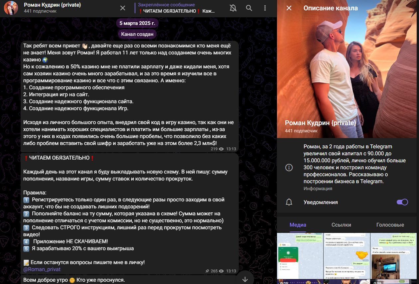Click the info circle icon beside description
Image resolution: width=419 pixels, height=284 pixels.
click(x=289, y=168)
